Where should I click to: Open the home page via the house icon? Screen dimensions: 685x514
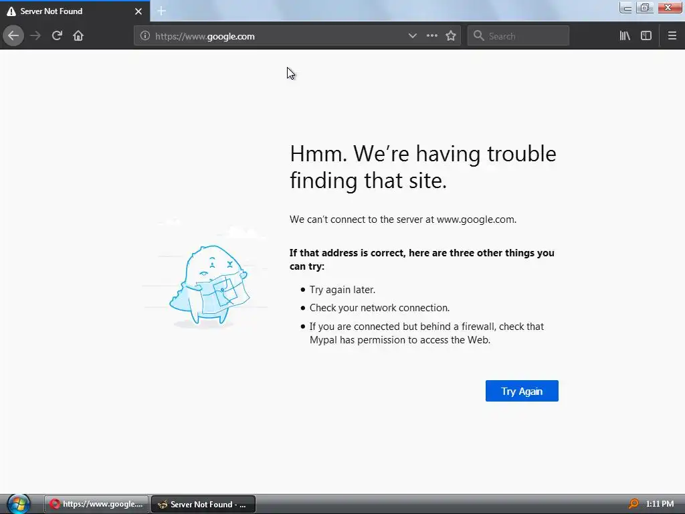78,36
